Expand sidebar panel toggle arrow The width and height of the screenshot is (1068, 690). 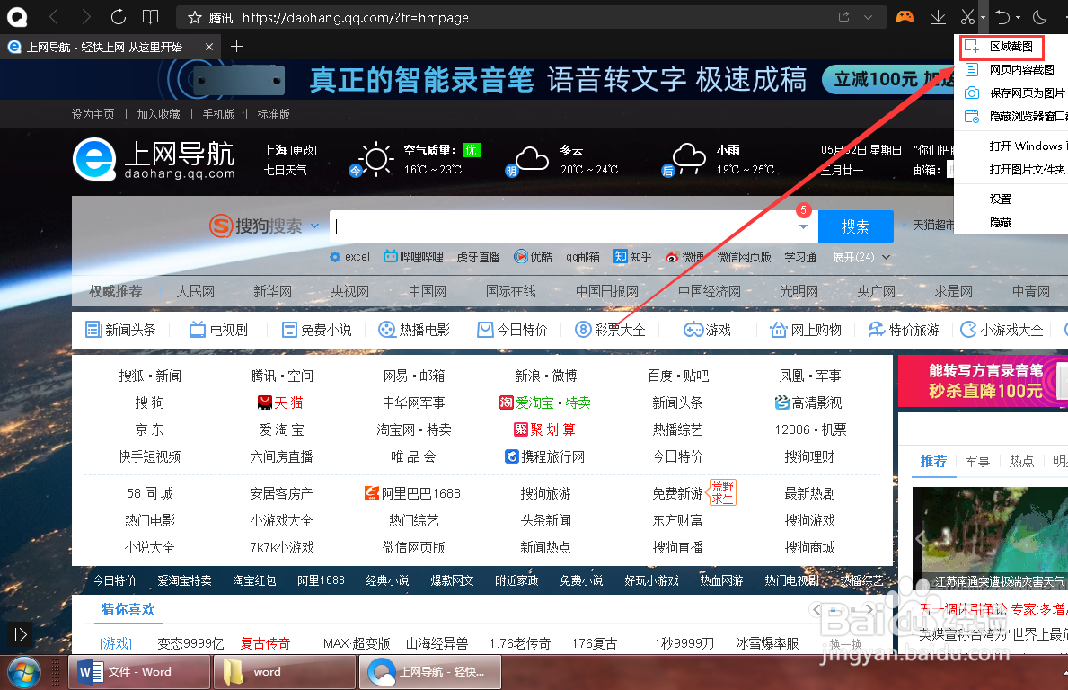(x=20, y=635)
